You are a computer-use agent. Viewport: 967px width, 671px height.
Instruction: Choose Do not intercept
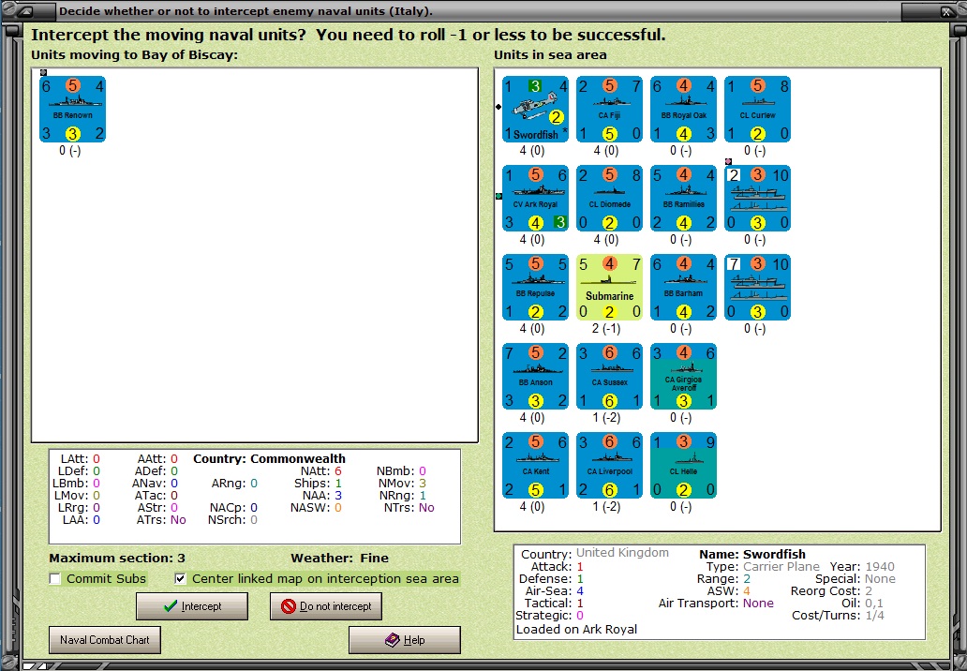[x=326, y=606]
